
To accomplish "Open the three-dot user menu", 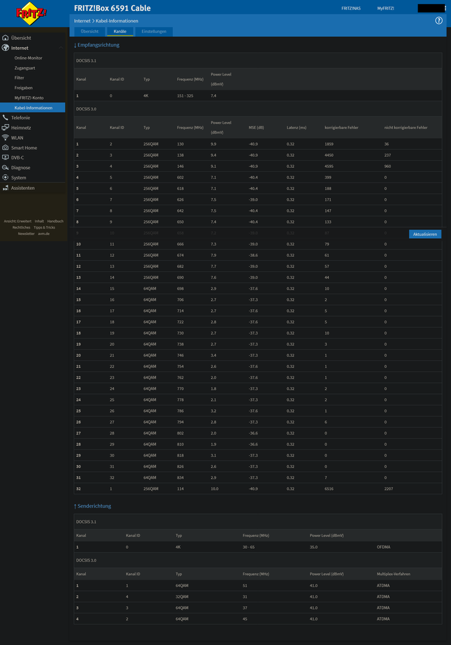I will [x=445, y=8].
